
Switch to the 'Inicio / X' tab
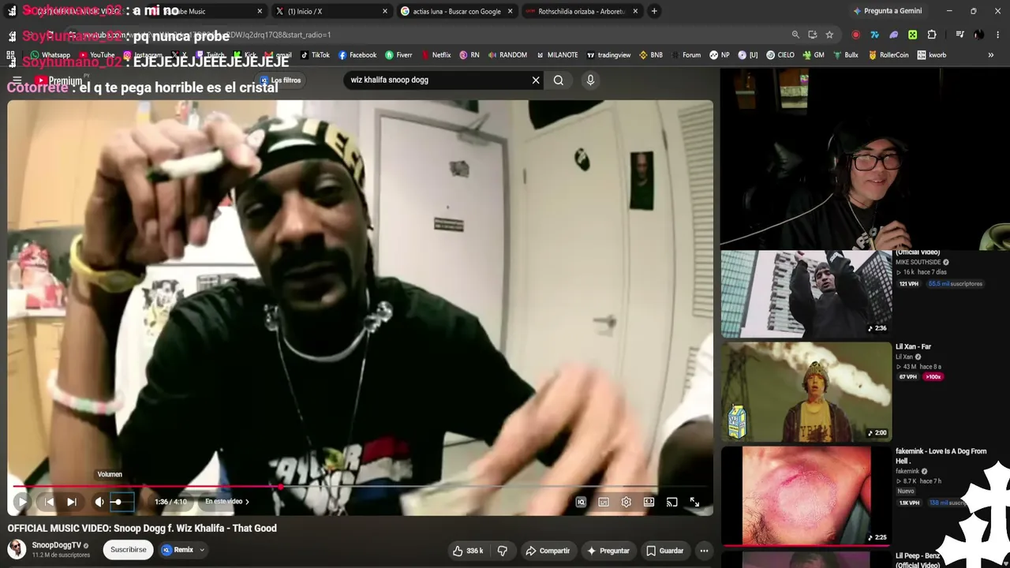pyautogui.click(x=331, y=11)
